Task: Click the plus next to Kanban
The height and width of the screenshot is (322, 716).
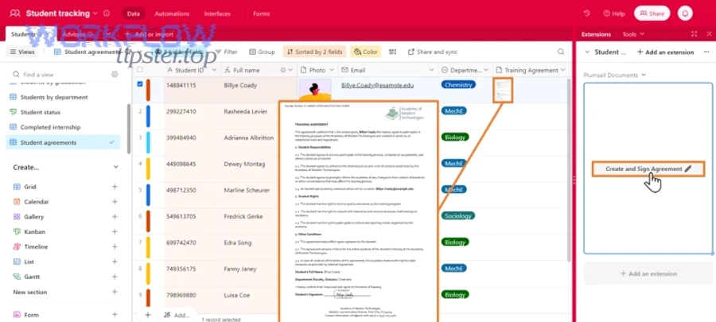Action: tap(115, 231)
